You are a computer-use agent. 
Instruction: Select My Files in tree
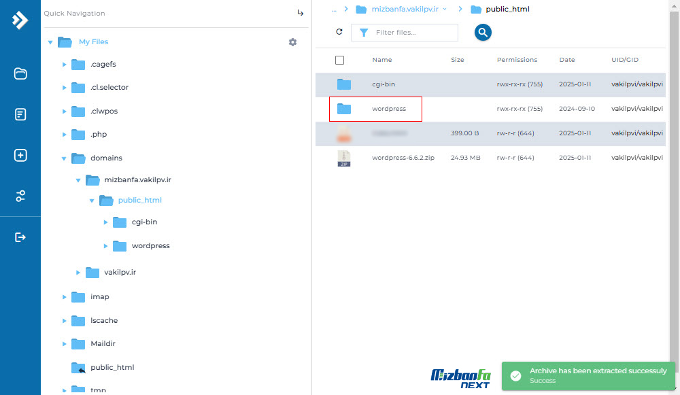93,41
